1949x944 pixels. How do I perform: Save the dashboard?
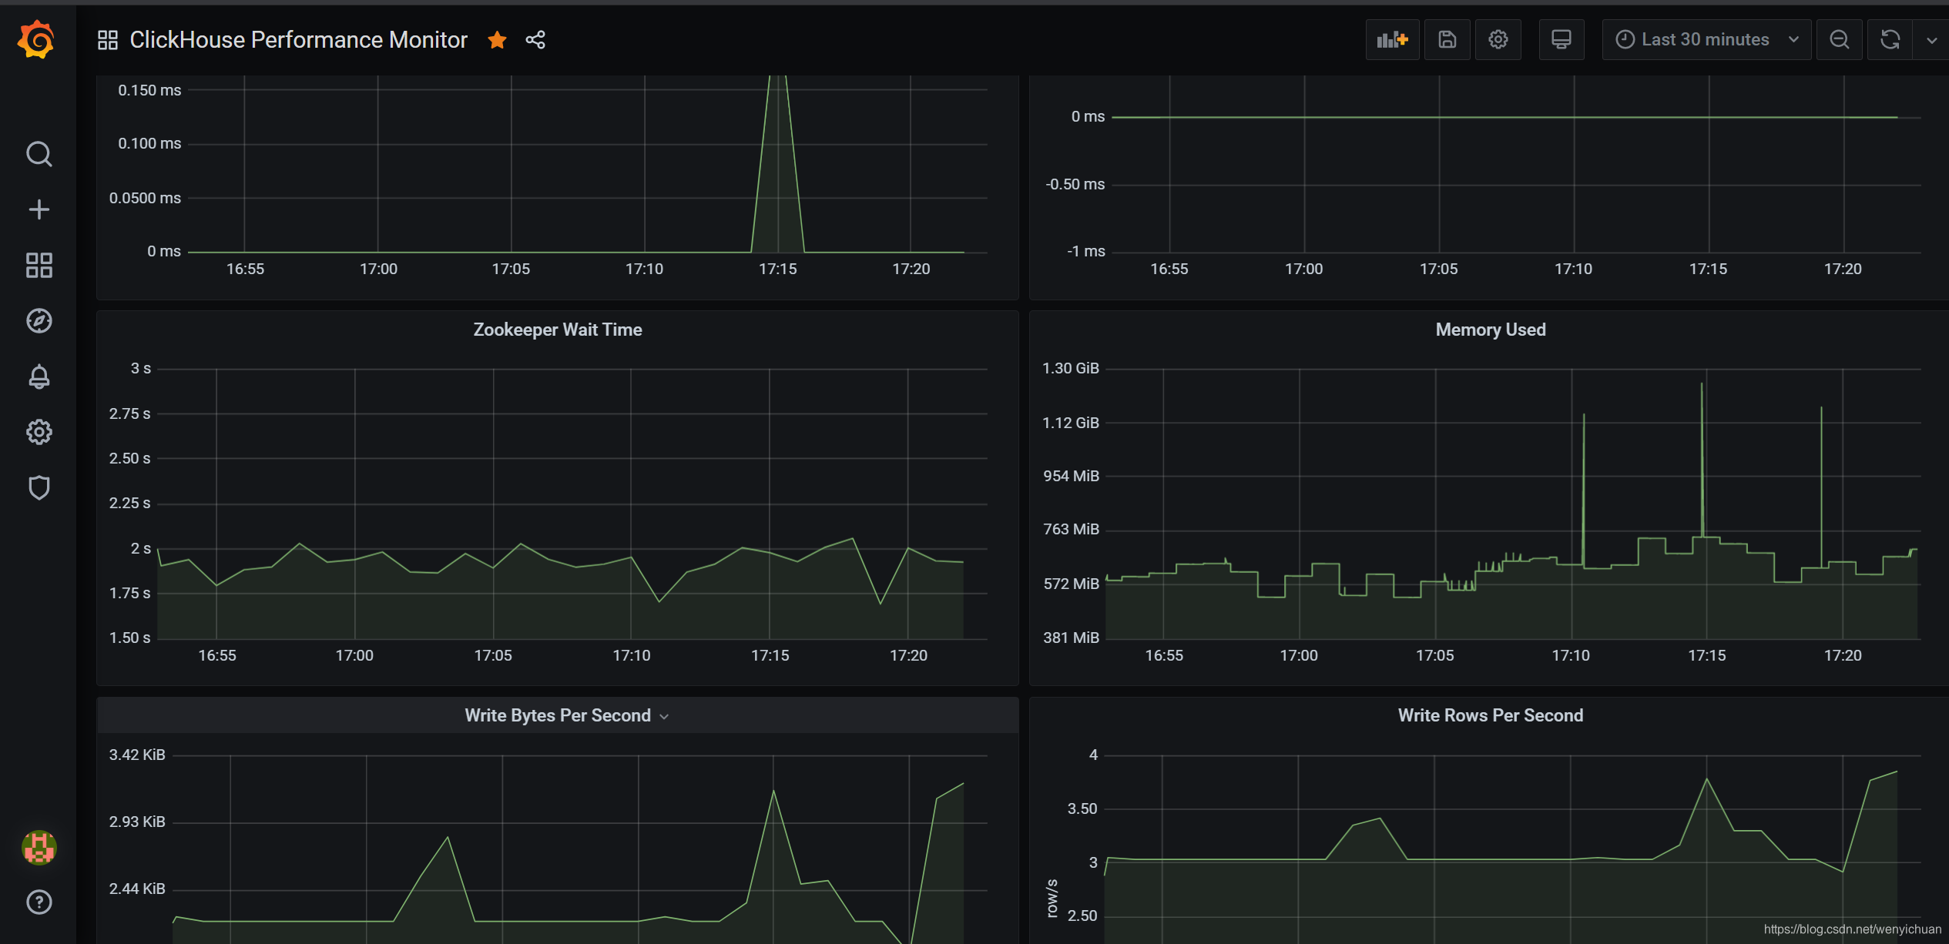pos(1447,39)
